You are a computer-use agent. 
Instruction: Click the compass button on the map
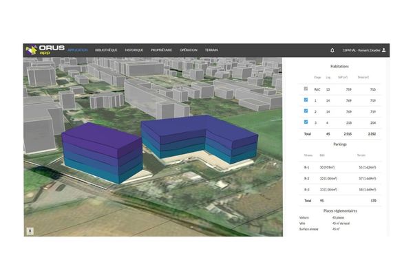pyautogui.click(x=30, y=231)
